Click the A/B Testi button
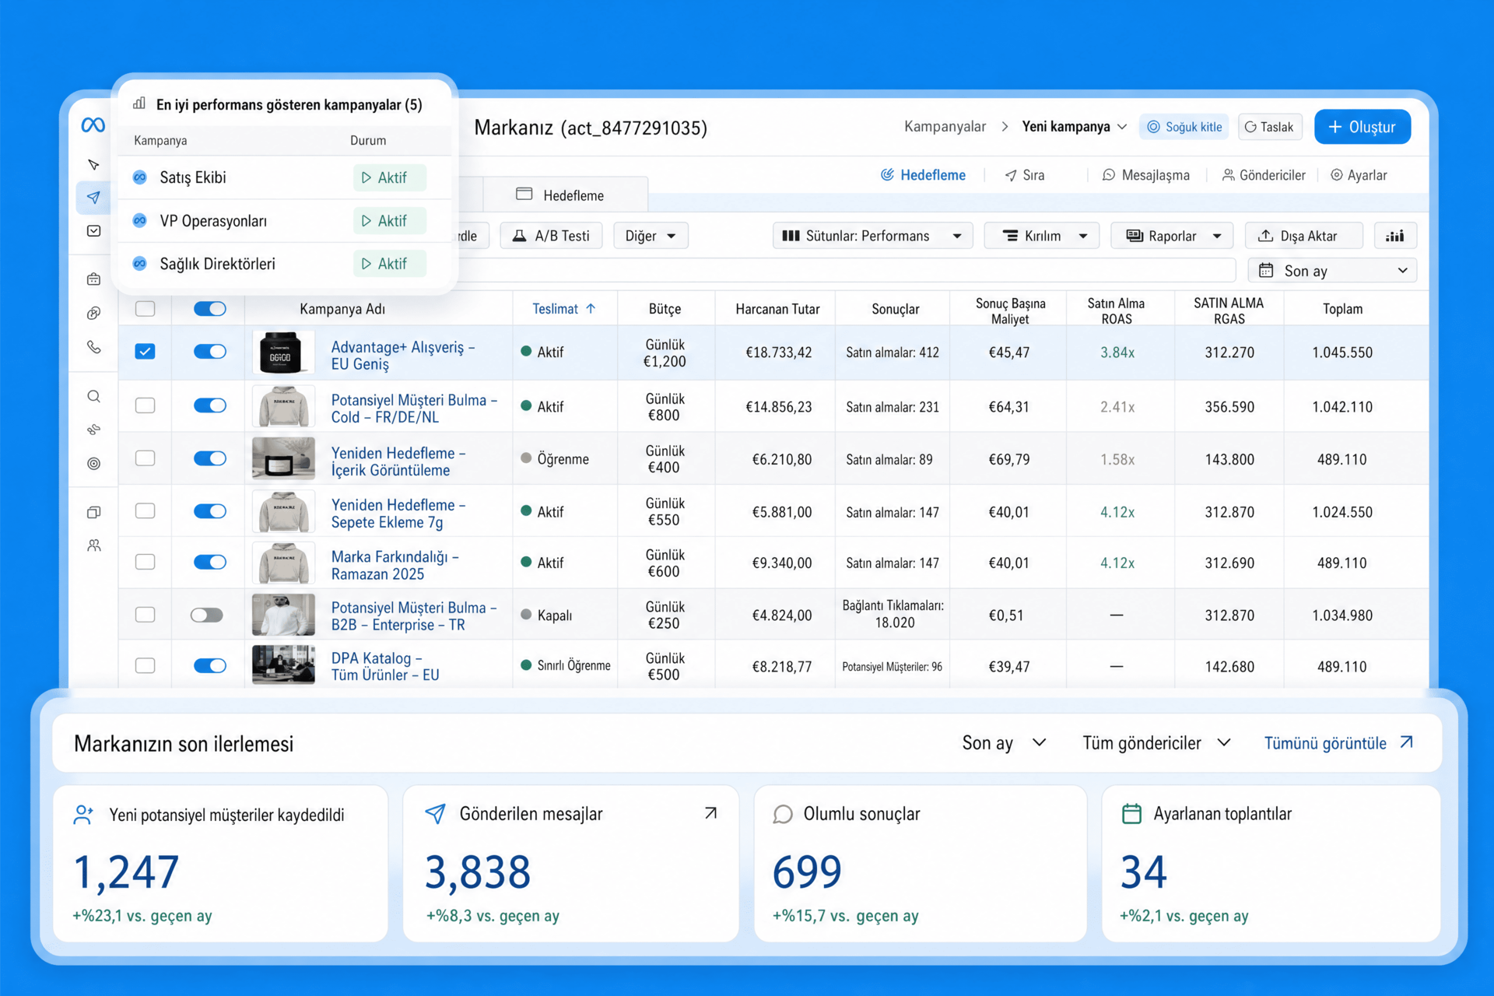This screenshot has height=996, width=1494. tap(551, 236)
